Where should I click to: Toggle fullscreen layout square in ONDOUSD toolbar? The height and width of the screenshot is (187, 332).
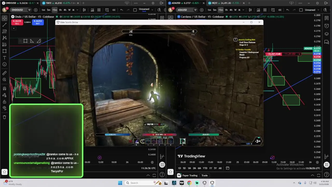(135, 10)
